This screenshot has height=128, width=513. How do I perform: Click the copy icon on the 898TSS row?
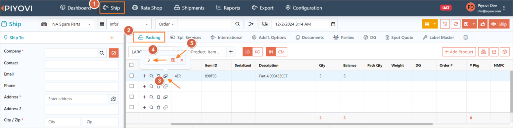tap(166, 76)
